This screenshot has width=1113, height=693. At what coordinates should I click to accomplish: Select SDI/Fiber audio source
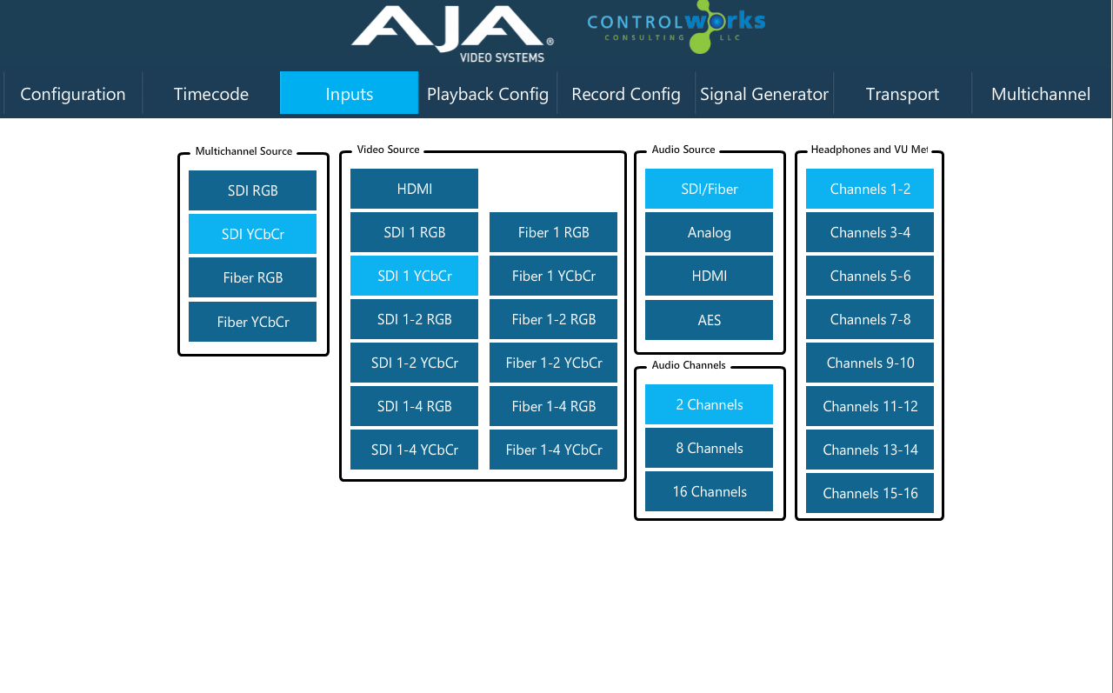click(x=709, y=189)
